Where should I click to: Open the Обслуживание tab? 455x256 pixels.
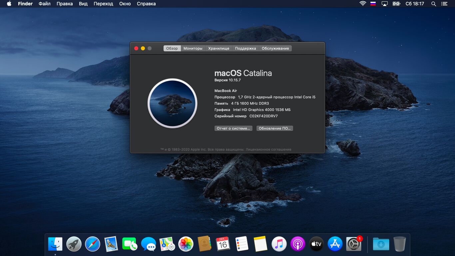(275, 48)
